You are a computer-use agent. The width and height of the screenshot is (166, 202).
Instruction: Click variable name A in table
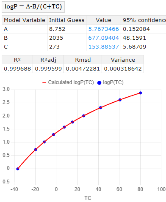[x=6, y=29]
